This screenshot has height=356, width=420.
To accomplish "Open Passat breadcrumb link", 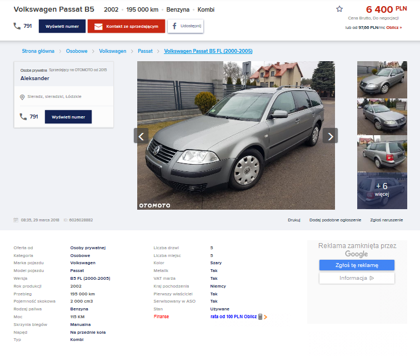I will (x=145, y=51).
